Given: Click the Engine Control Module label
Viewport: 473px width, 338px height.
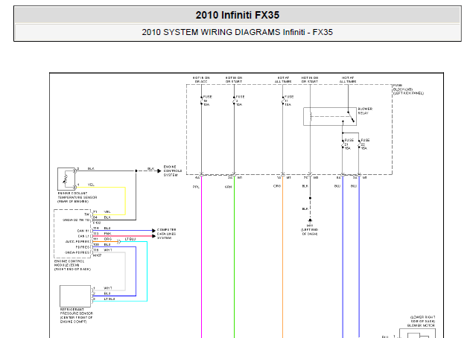Looking at the screenshot, I should click(x=71, y=265).
